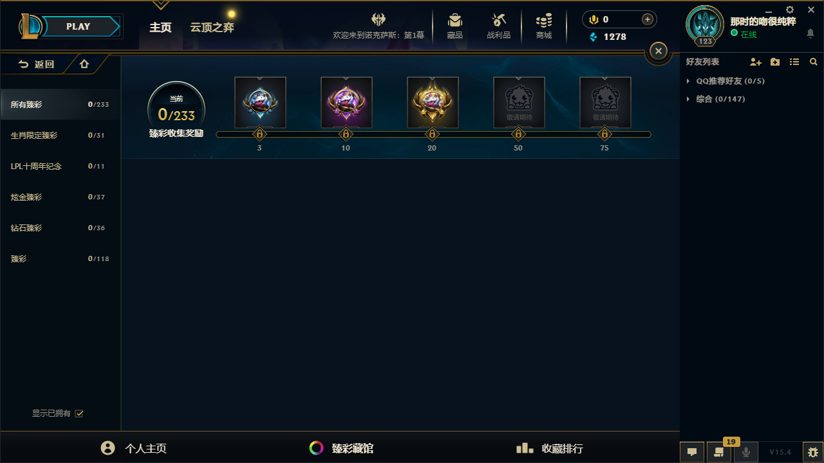Switch to the 云顶之弈 tab
The height and width of the screenshot is (463, 824).
click(x=212, y=27)
